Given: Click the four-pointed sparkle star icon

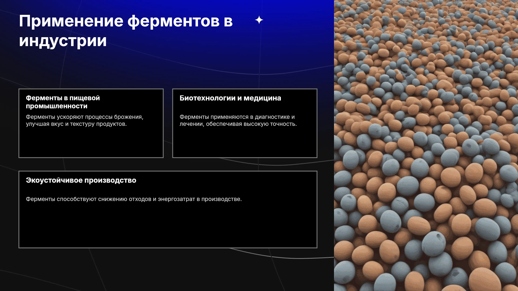Looking at the screenshot, I should pyautogui.click(x=259, y=20).
